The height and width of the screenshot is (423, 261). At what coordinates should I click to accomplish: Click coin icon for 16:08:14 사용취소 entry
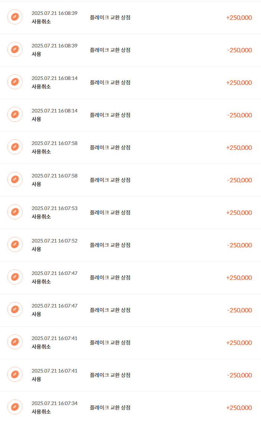(x=15, y=82)
